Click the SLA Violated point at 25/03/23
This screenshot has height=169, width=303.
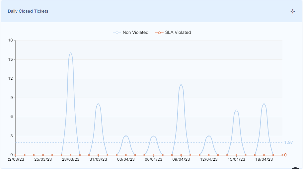[43, 155]
